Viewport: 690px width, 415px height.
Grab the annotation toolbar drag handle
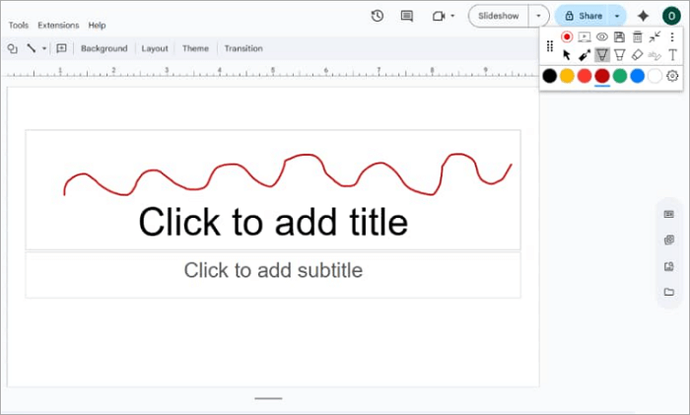click(550, 45)
